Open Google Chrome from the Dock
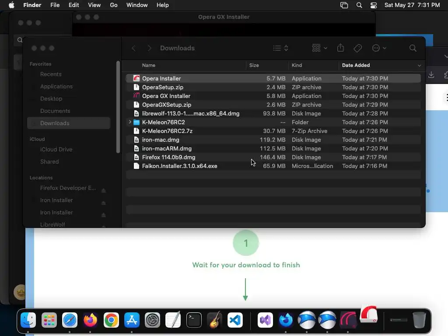Screen dimensions: 448x336 pos(111,320)
